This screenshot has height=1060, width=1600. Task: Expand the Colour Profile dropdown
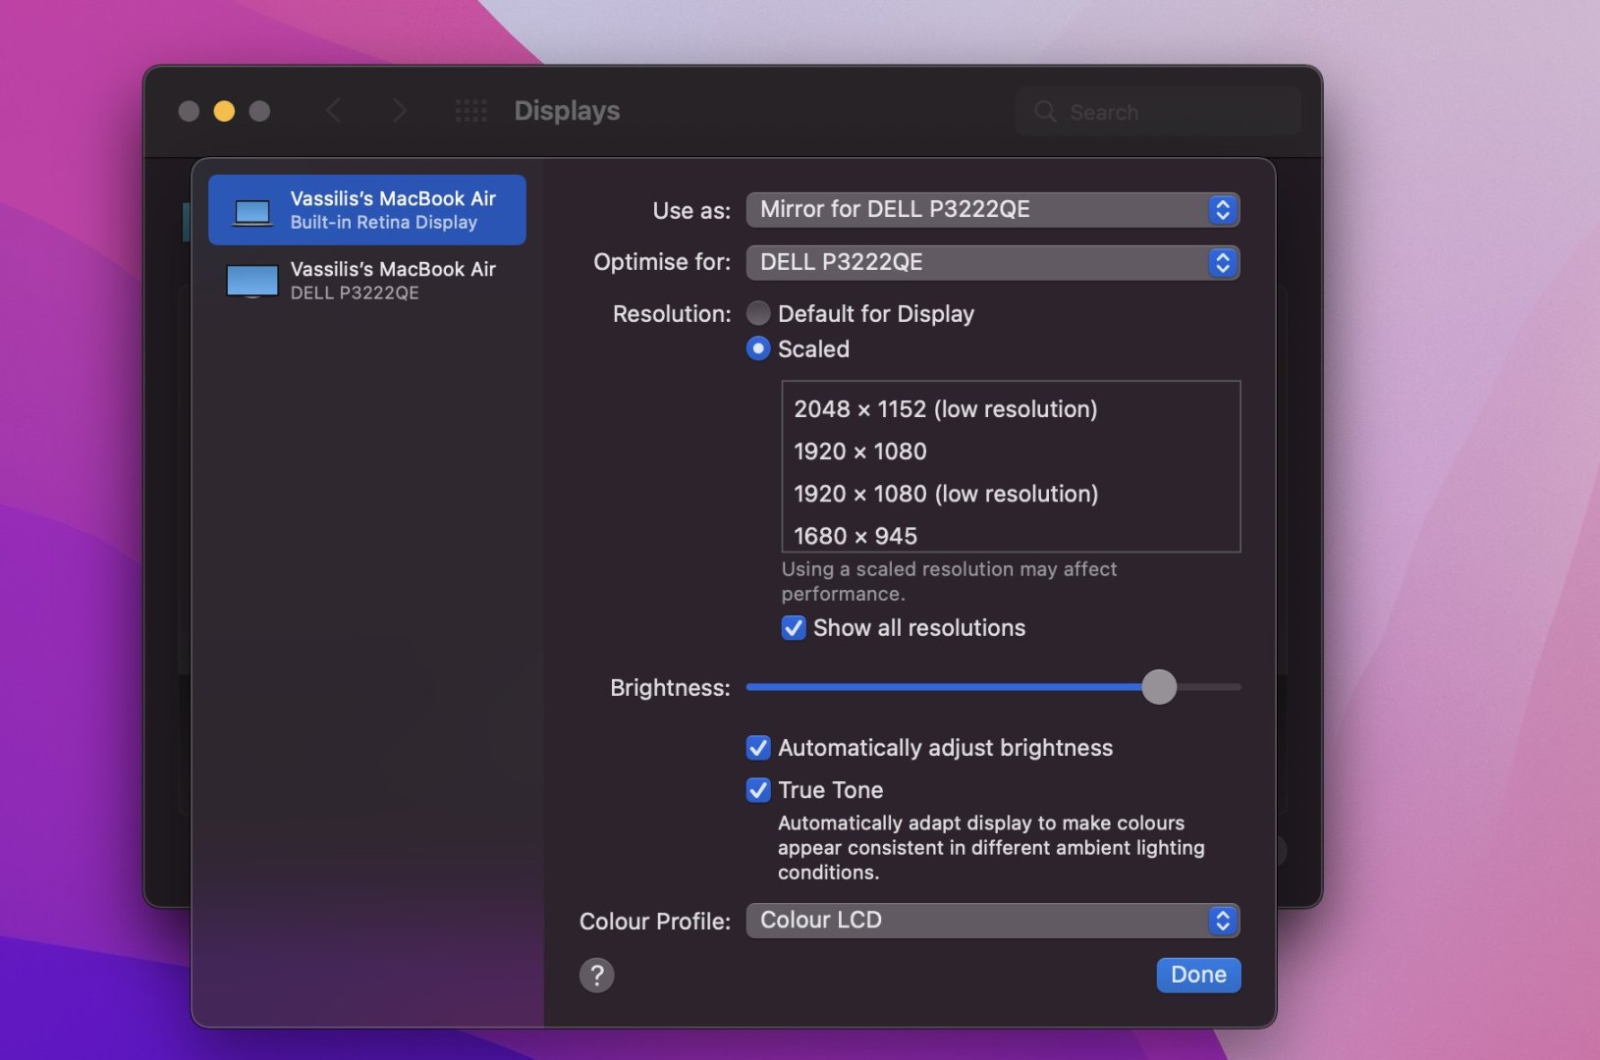992,920
